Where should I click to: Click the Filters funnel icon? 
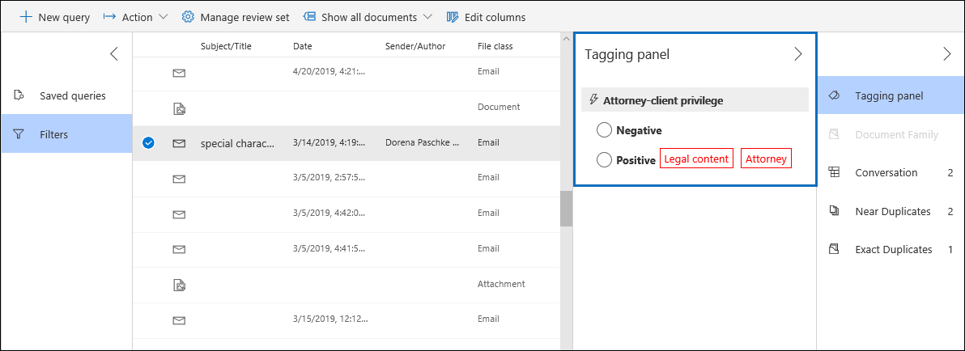click(19, 134)
